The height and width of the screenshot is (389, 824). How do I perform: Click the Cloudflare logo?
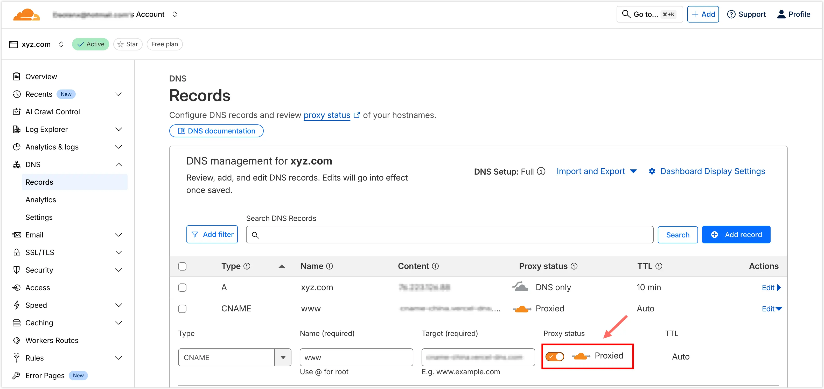tap(26, 14)
